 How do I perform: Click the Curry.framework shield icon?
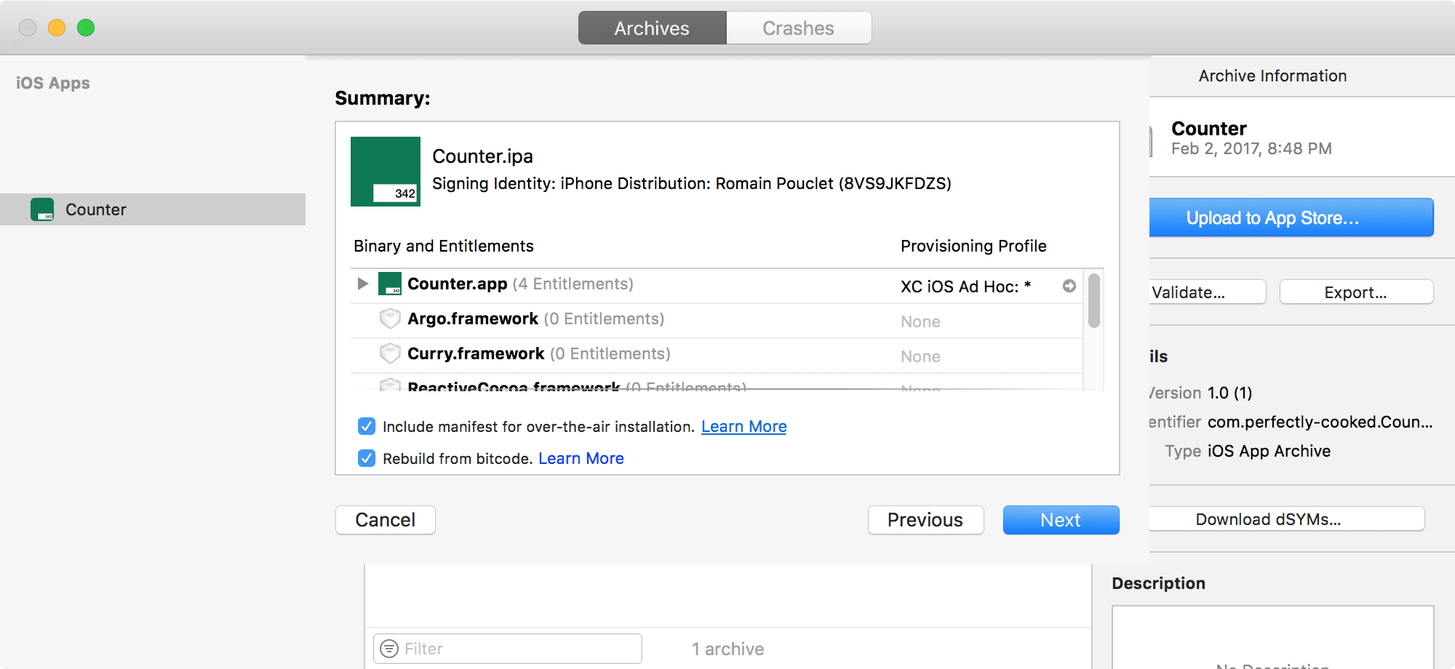[x=390, y=353]
